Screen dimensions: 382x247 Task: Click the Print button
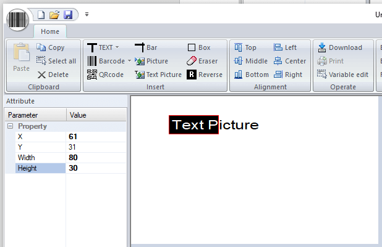330,61
